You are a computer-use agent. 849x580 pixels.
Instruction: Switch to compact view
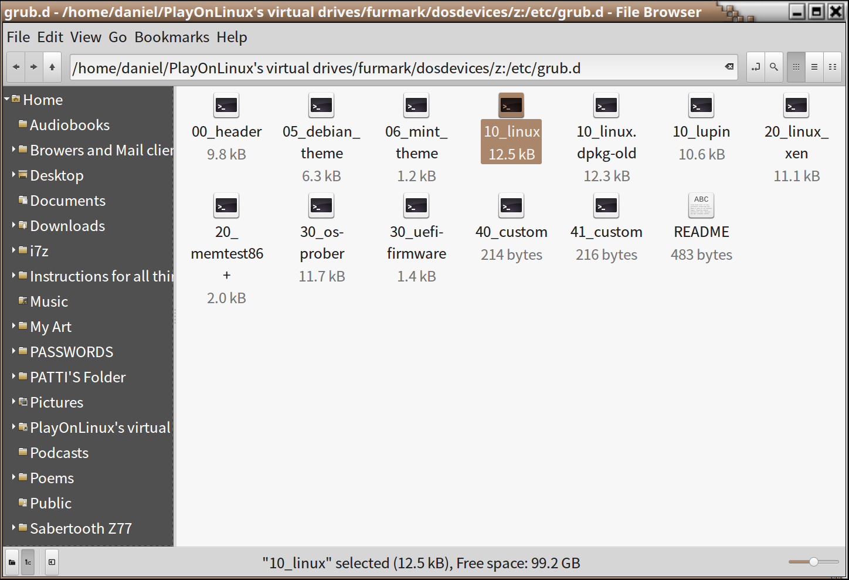[833, 67]
